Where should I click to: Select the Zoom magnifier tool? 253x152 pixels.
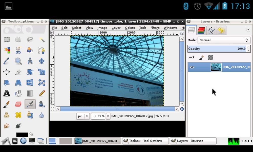coord(18,61)
